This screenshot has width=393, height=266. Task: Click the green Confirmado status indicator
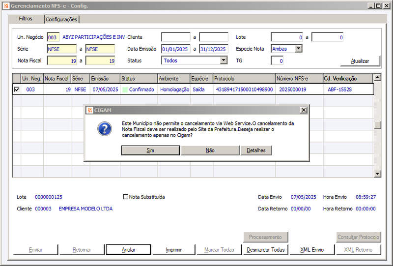pos(125,89)
